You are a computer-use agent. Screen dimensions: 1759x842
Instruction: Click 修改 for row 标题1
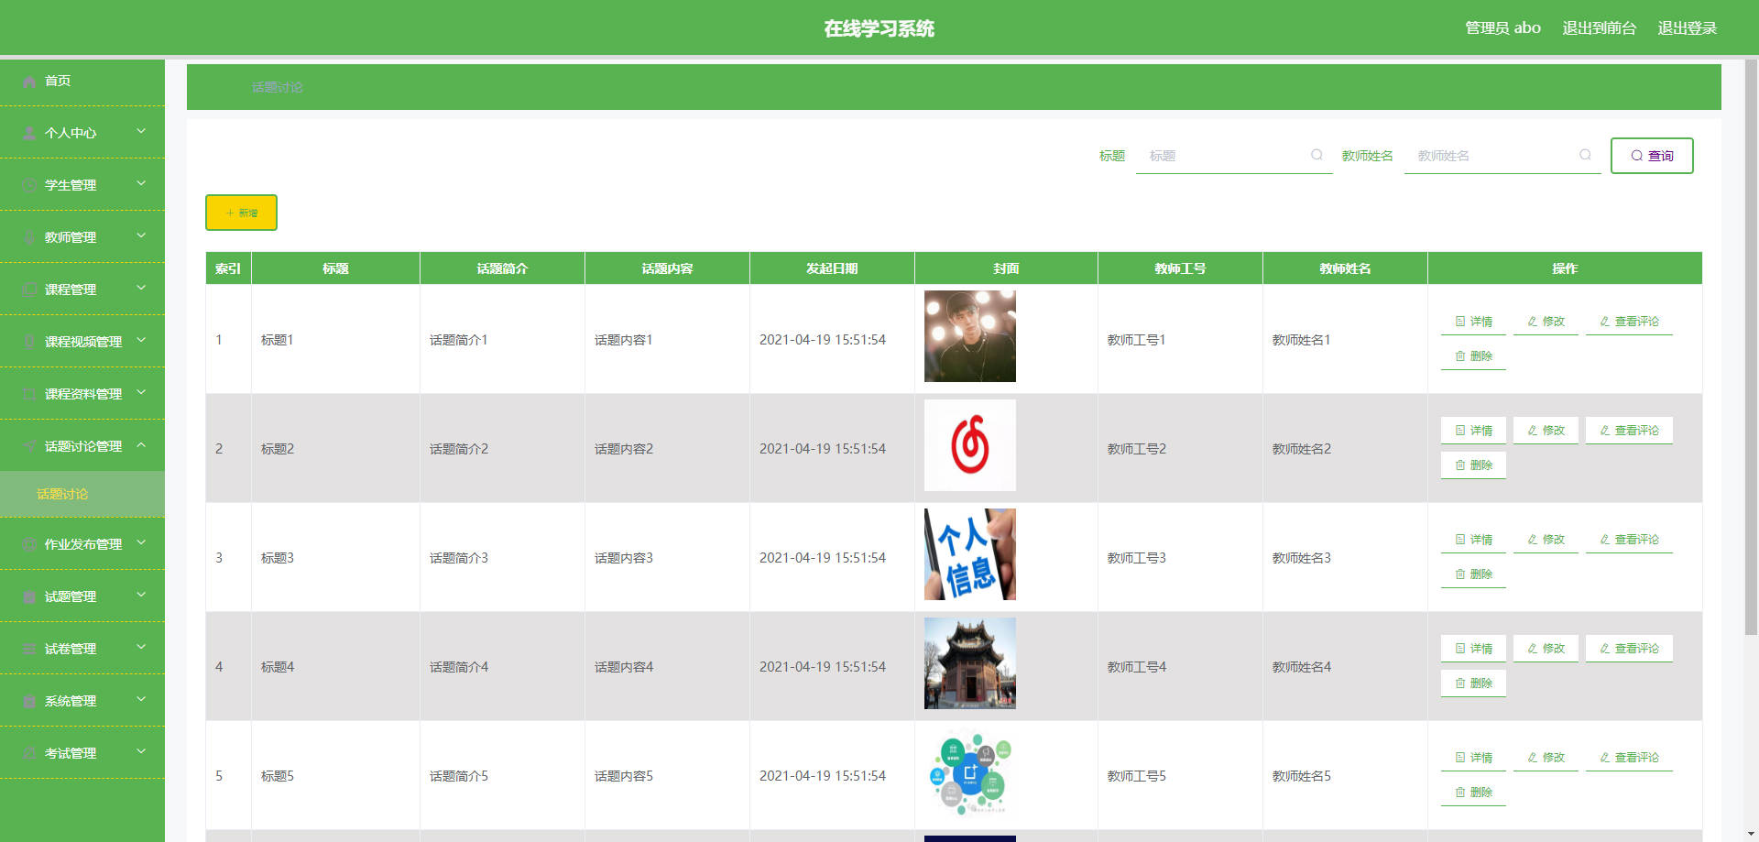1546,322
